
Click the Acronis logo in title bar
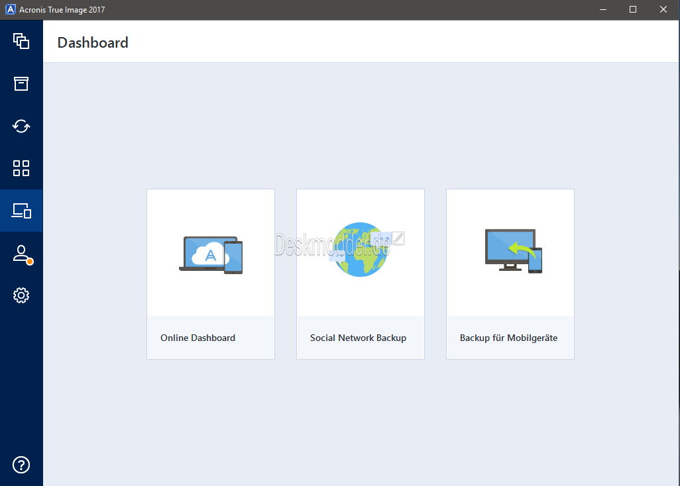tap(10, 10)
